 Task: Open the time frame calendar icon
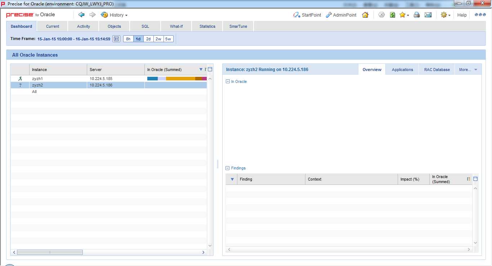tap(116, 39)
